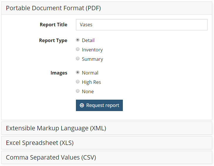Set images to the None radio button
Image resolution: width=214 pixels, height=166 pixels.
point(78,91)
